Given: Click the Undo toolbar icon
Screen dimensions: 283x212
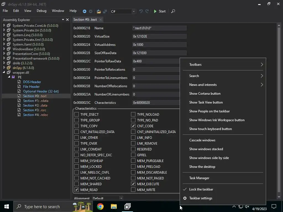Looking at the screenshot, I should click(x=141, y=11).
